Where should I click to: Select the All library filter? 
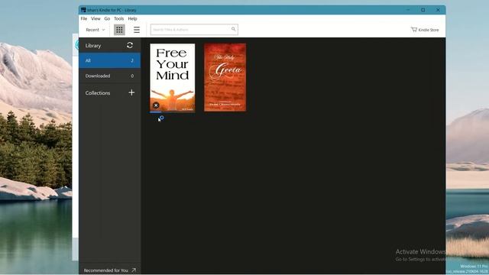click(110, 60)
